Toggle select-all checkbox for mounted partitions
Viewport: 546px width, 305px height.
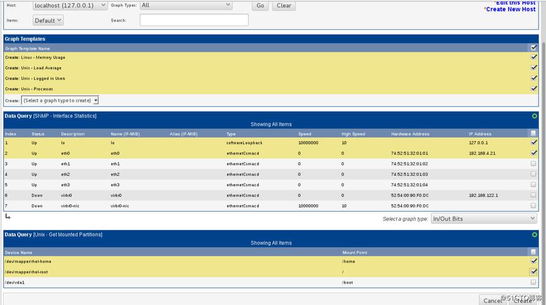(x=533, y=252)
